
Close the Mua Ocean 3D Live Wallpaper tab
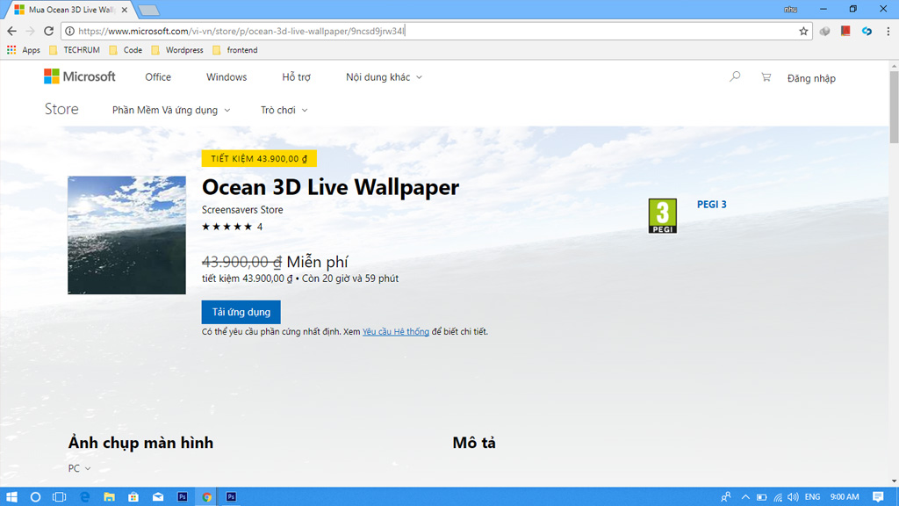pos(125,10)
